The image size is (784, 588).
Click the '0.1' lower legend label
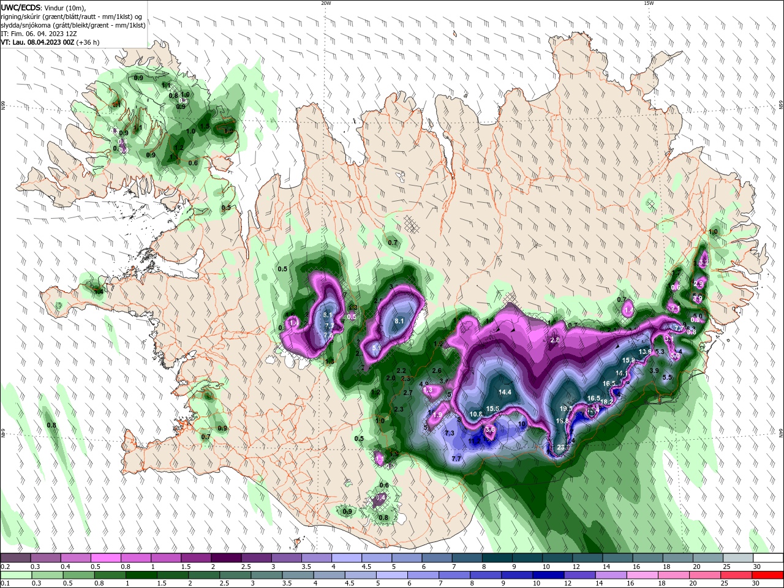pyautogui.click(x=5, y=584)
